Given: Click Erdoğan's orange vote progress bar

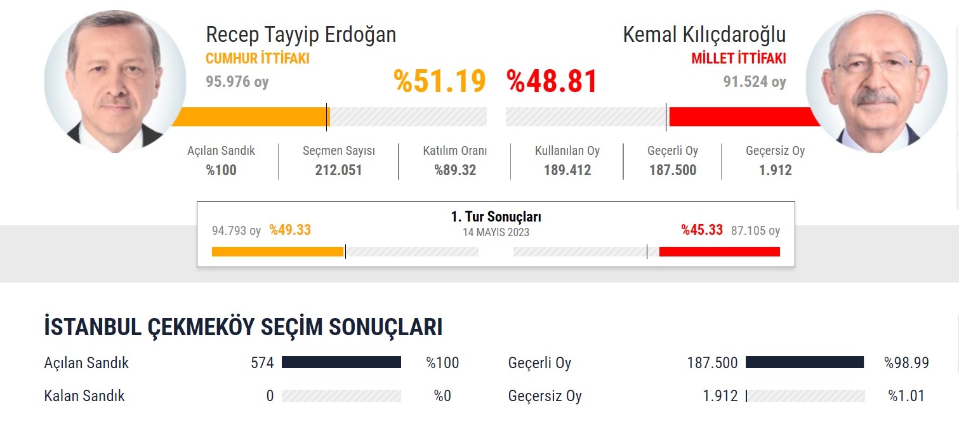Looking at the screenshot, I should [329, 117].
